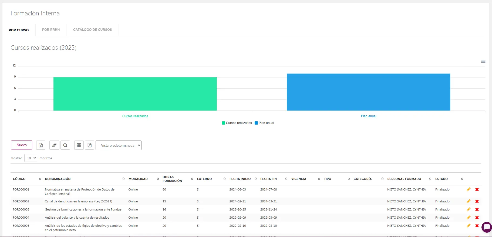Open the chat bubble widget
Image resolution: width=492 pixels, height=237 pixels.
487,227
